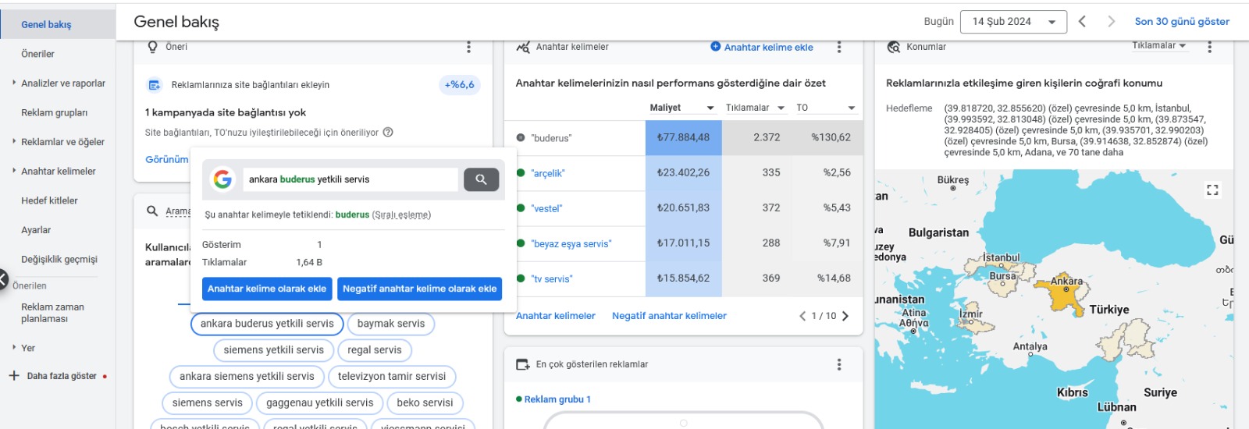Click the Arama terms magnifier icon
The width and height of the screenshot is (1249, 429).
pos(152,211)
